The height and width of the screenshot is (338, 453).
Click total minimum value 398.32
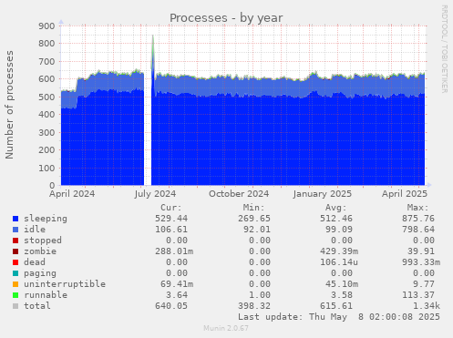(x=254, y=306)
